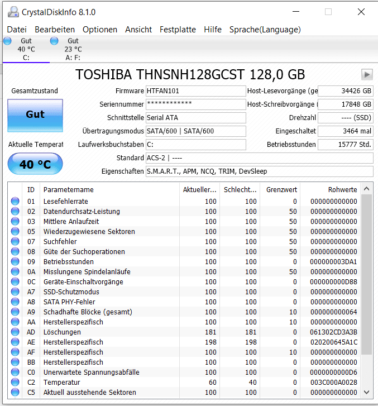Screen dimensions: 378x406
Task: Click the Firmware field HTFAN101
Action: [196, 91]
